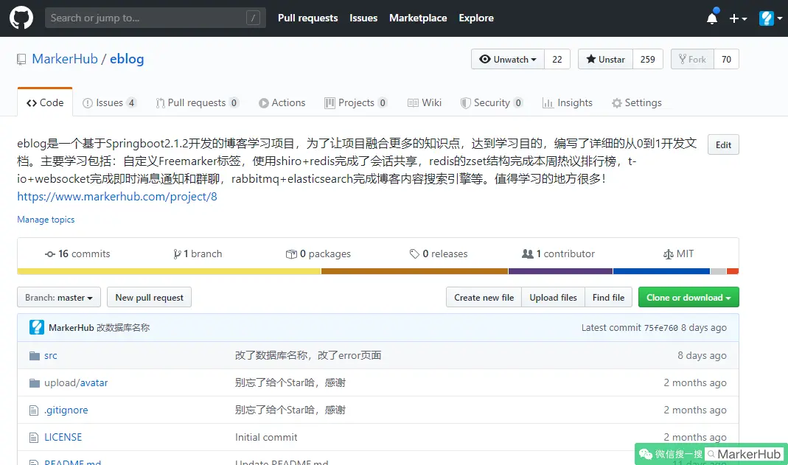Image resolution: width=788 pixels, height=465 pixels.
Task: Click the repository book icon beside MarkerHub
Action: pyautogui.click(x=21, y=59)
